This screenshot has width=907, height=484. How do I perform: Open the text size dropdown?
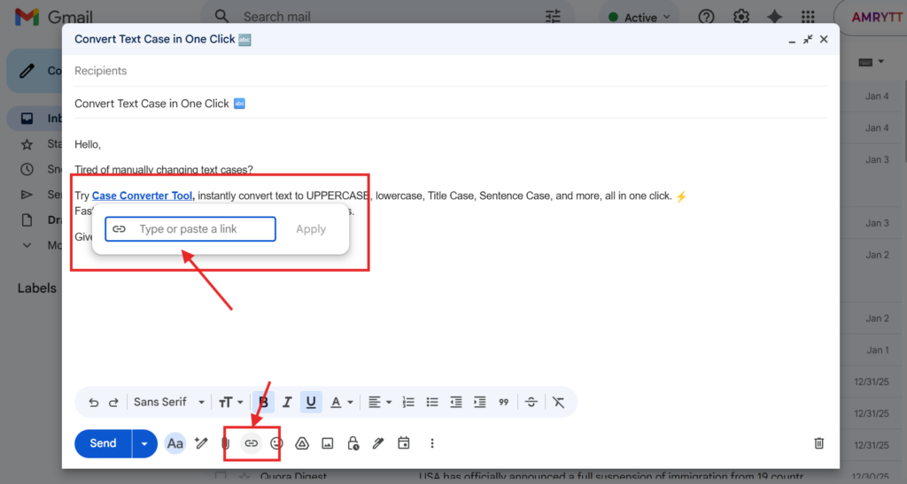230,402
